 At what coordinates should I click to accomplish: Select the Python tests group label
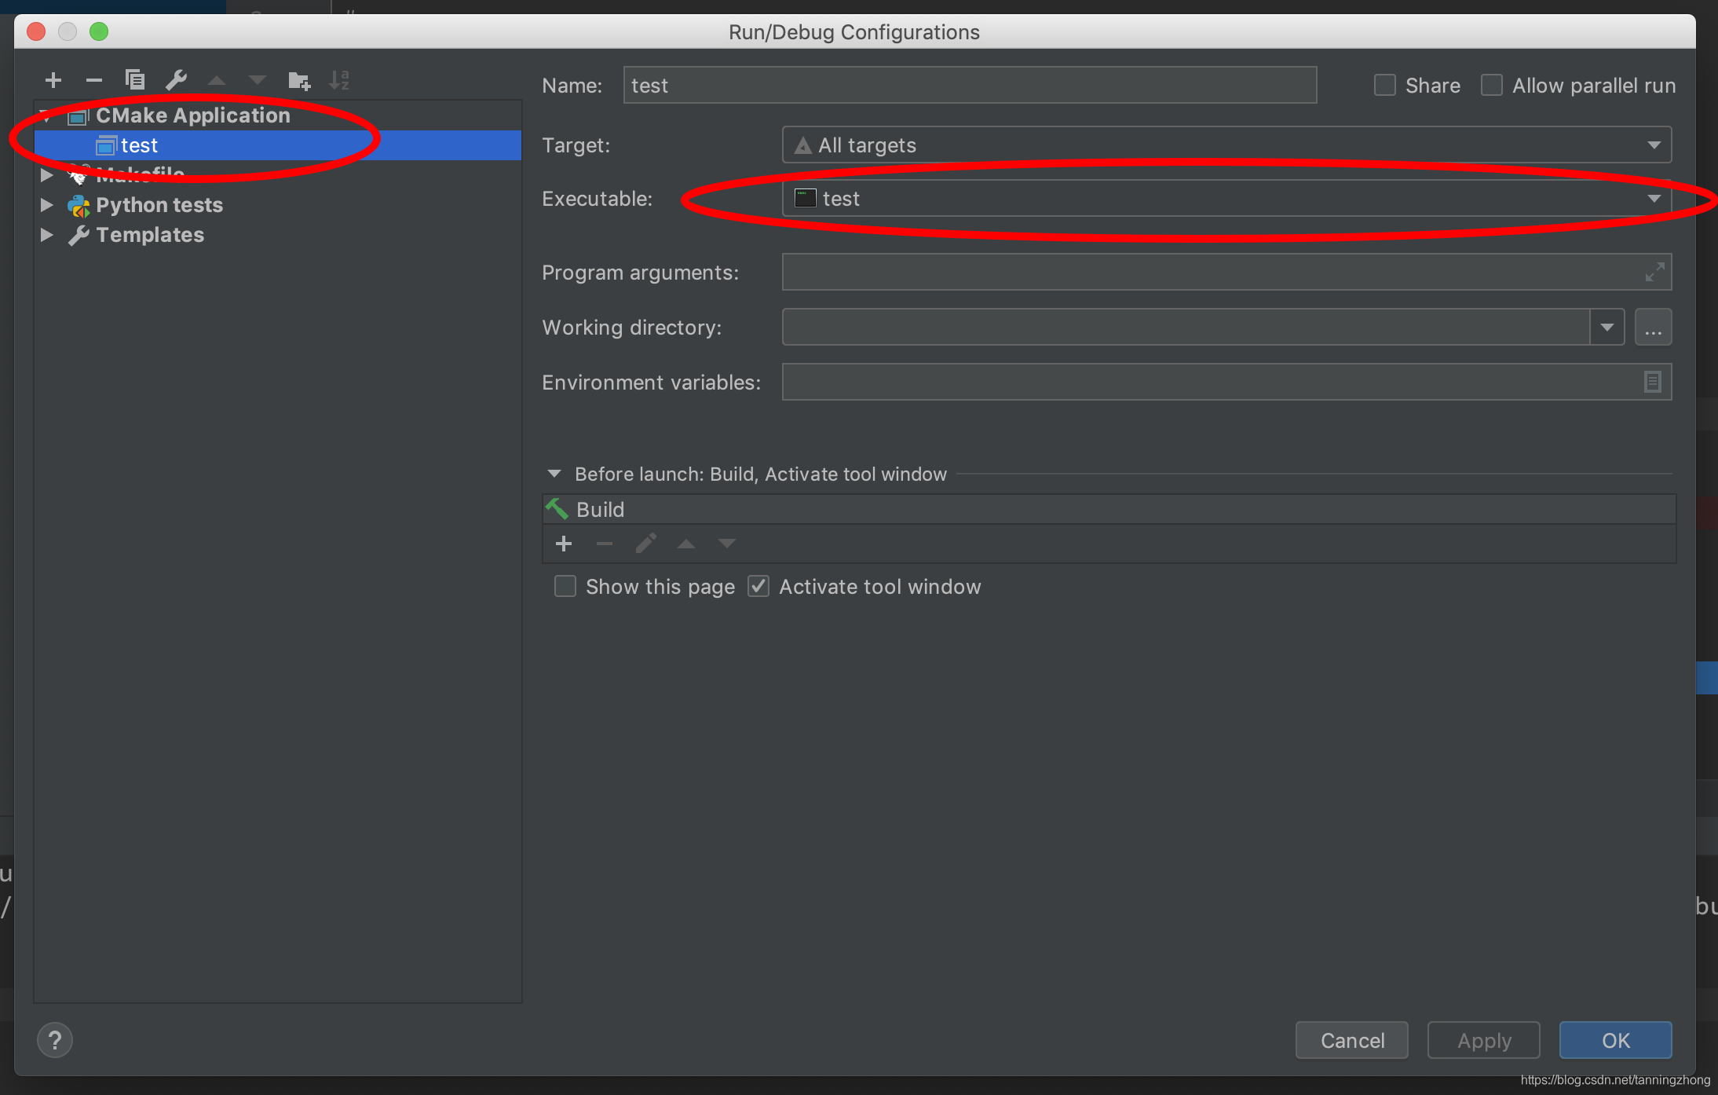click(x=159, y=205)
